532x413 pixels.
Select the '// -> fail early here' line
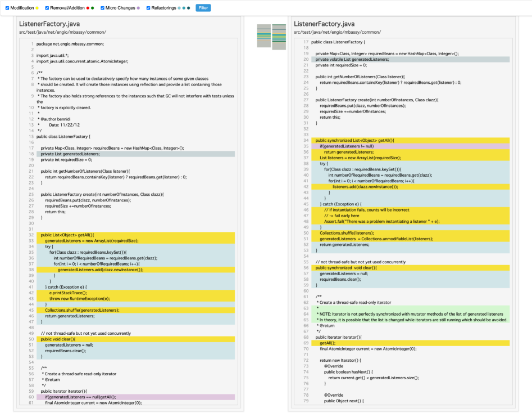[410, 216]
